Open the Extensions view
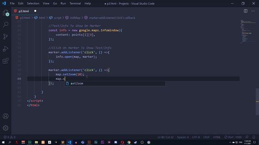 tap(6, 61)
